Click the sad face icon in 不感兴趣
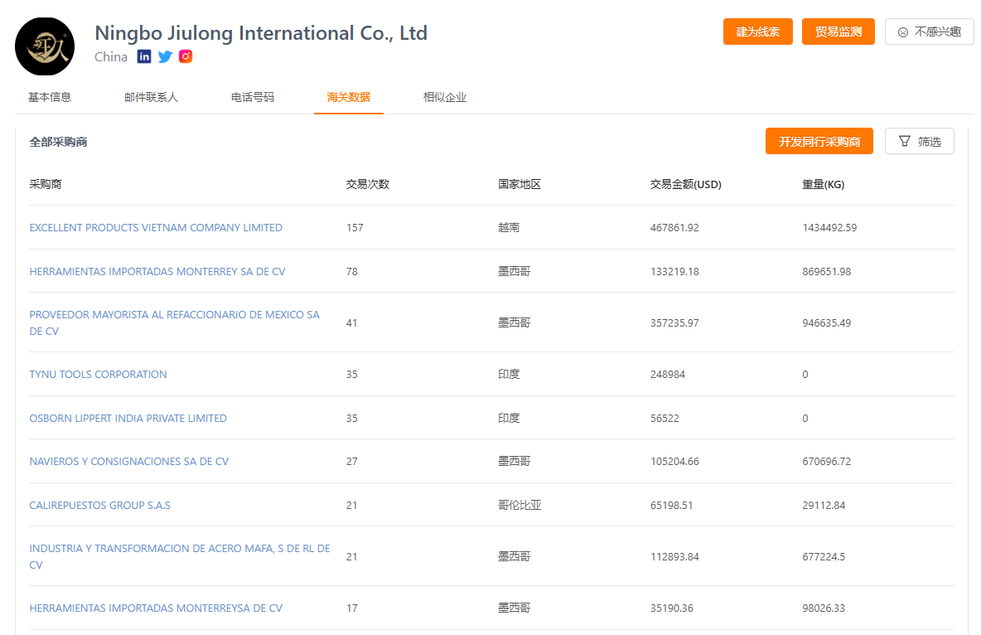This screenshot has width=981, height=635. coord(903,32)
